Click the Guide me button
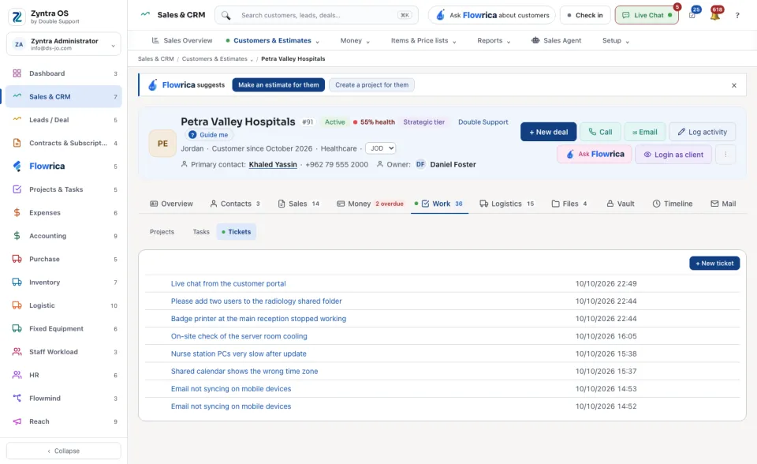The image size is (757, 464). pos(208,135)
